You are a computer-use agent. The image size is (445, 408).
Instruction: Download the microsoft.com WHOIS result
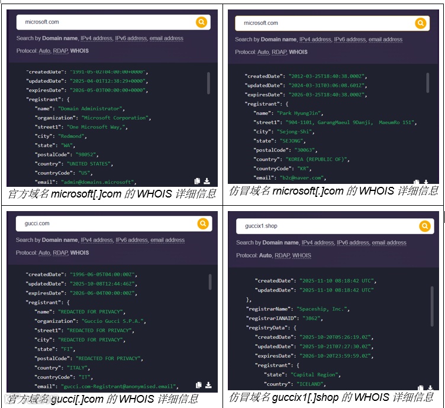tap(207, 181)
